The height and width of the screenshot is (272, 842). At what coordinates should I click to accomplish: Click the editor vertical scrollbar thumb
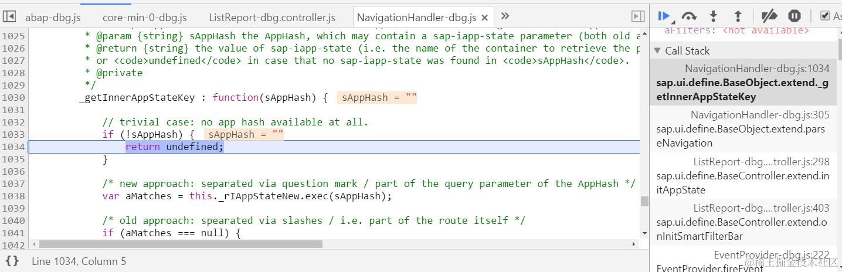coord(644,201)
